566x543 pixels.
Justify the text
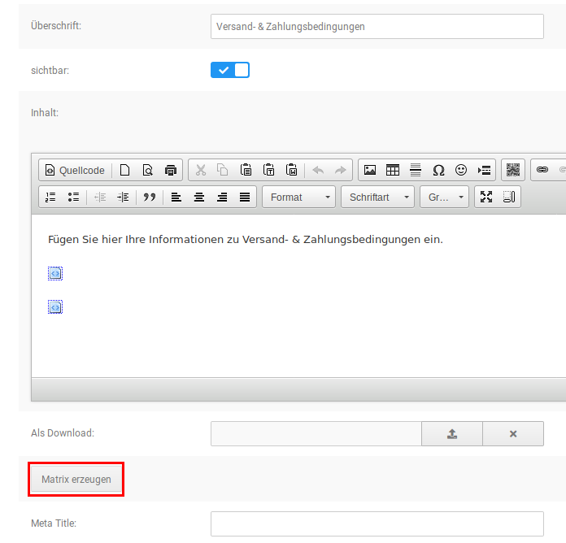click(x=245, y=197)
